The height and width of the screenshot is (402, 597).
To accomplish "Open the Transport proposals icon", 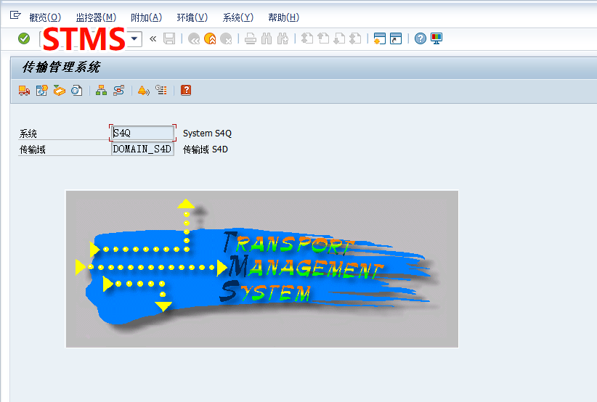I will click(41, 91).
